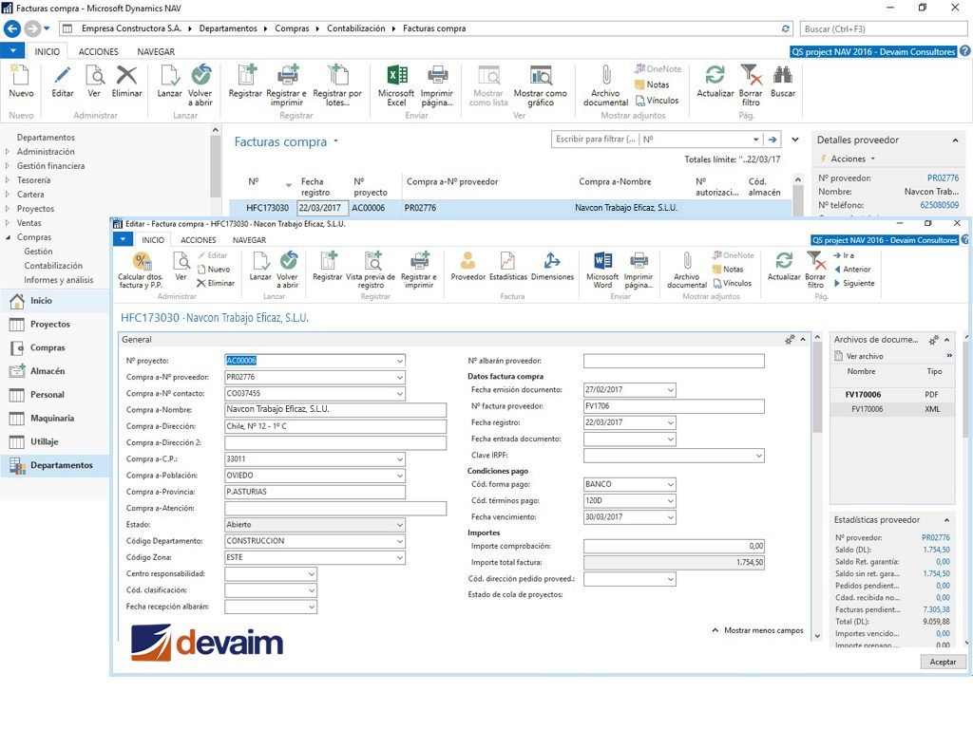Image resolution: width=973 pixels, height=729 pixels.
Task: Collapse the Compras tree node
Action: pos(8,237)
